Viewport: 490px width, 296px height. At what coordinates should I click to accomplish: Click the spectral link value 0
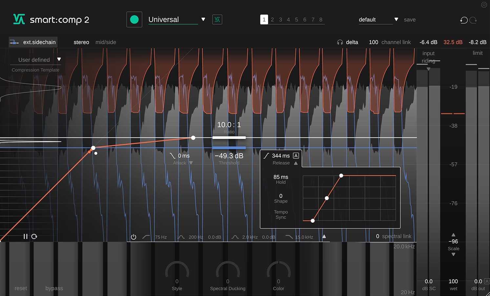coord(378,236)
